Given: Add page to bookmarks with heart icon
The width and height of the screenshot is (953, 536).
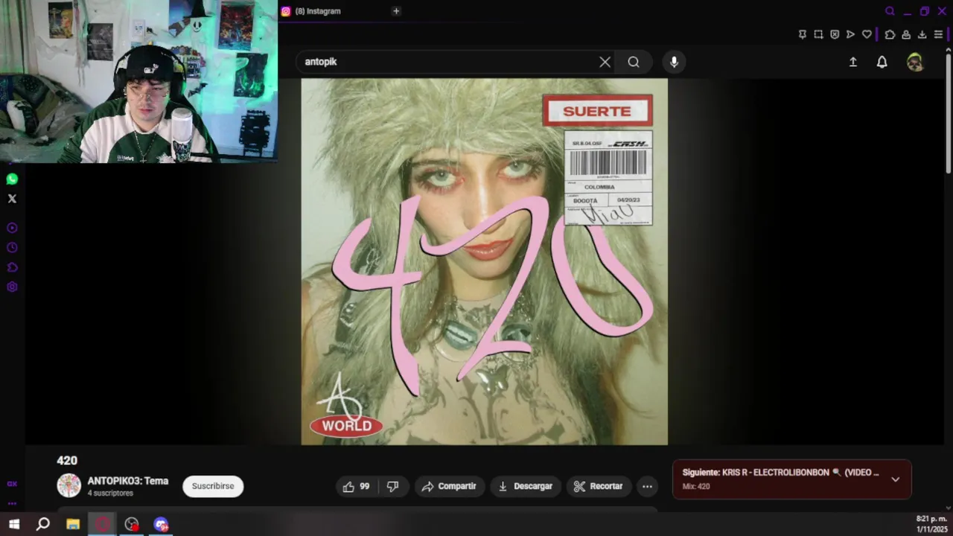Looking at the screenshot, I should pos(867,34).
